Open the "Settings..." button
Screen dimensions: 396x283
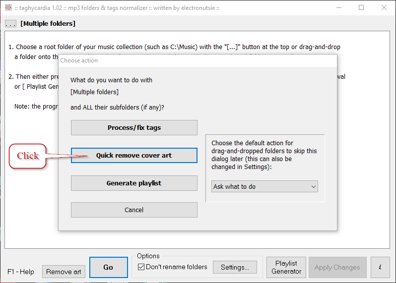pos(235,267)
